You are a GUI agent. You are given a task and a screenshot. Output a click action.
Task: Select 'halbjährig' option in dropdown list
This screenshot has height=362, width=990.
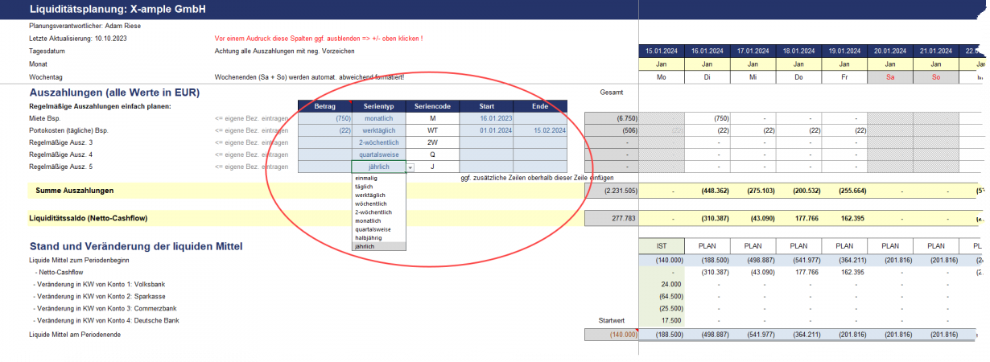(x=369, y=237)
